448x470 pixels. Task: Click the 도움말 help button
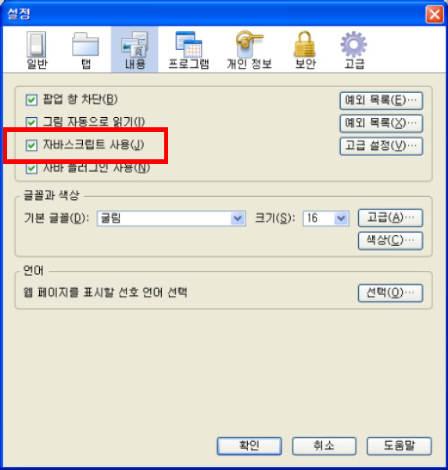[399, 446]
